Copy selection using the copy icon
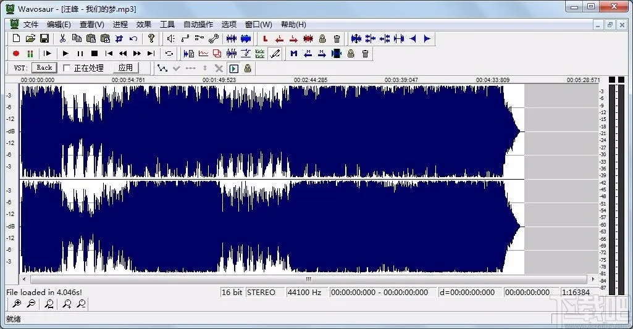This screenshot has width=633, height=329. point(77,38)
